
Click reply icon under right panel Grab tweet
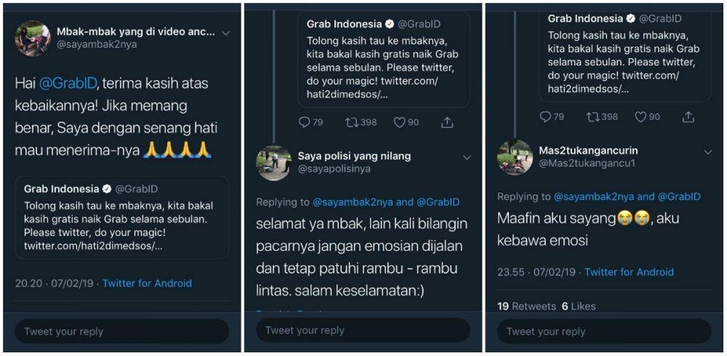(545, 117)
